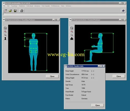This screenshot has height=111, width=130.
Task: Click the Sitting Height value 913.8 mm
Action: pos(85,78)
